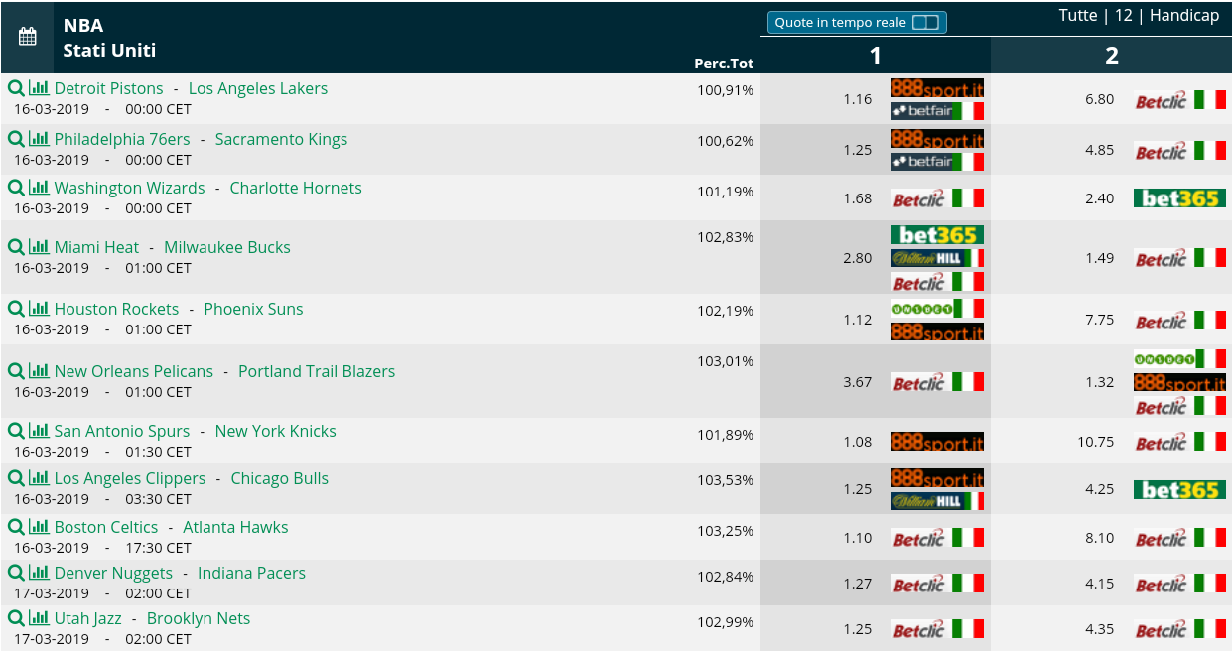Click the magnifier icon for Boston Celtics row
The height and width of the screenshot is (654, 1232).
pos(16,527)
